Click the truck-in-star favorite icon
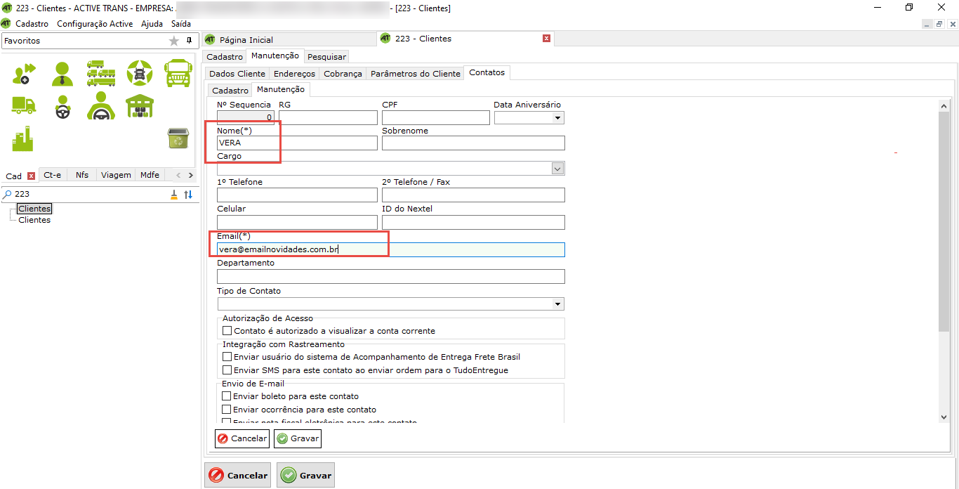Viewport: 959px width, 489px height. click(x=139, y=72)
